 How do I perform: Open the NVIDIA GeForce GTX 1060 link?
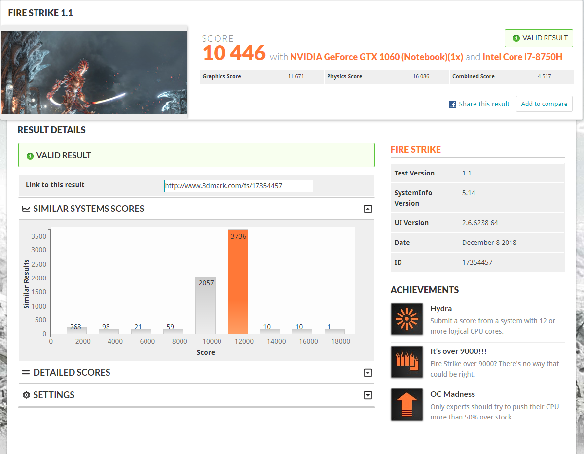click(376, 57)
